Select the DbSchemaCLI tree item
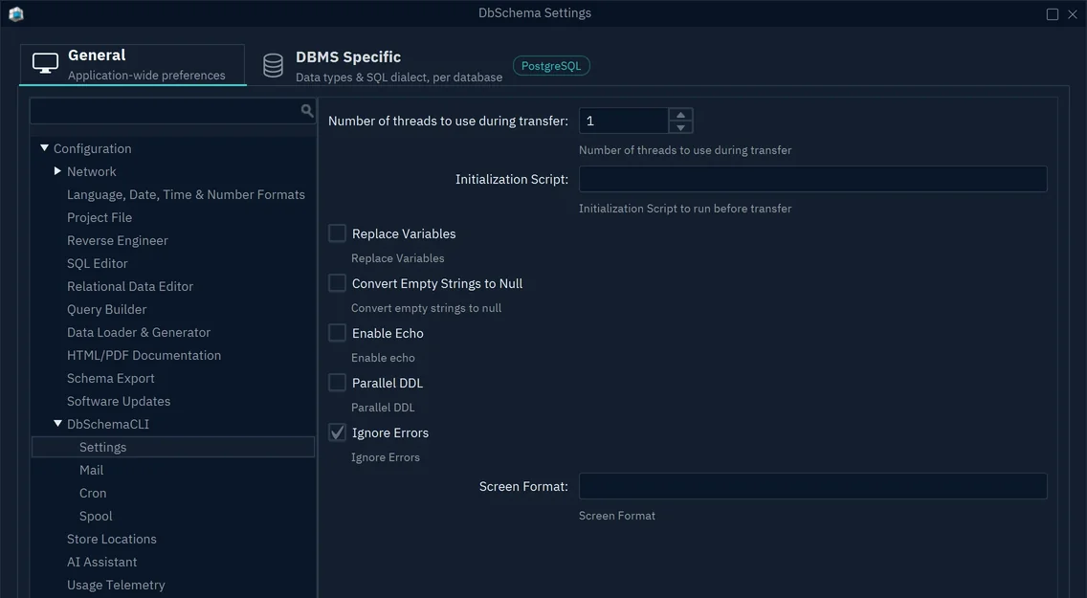 107,424
